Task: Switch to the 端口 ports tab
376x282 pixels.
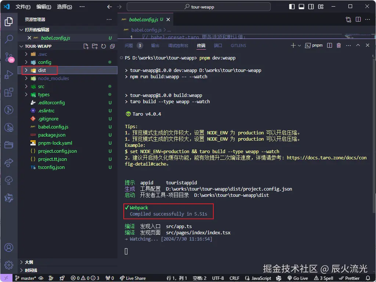Action: (218, 46)
